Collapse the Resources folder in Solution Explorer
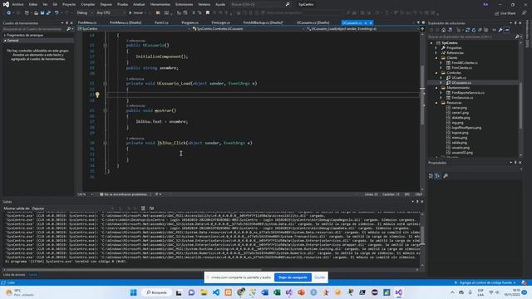Image resolution: width=532 pixels, height=299 pixels. (436, 103)
